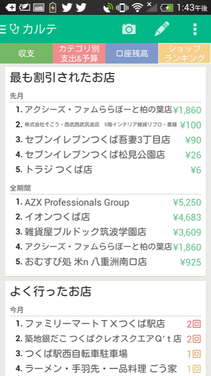Switch to the 収支 tab

(x=26, y=53)
